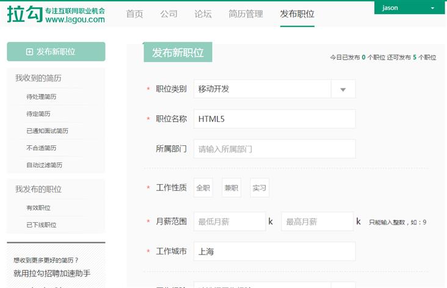The height and width of the screenshot is (288, 447).
Task: Click the www.lagou.com text
Action: (75, 20)
